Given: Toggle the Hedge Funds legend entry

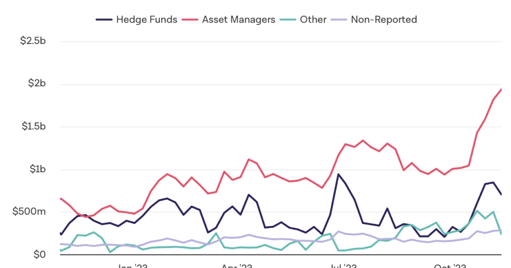Looking at the screenshot, I should pyautogui.click(x=146, y=20).
